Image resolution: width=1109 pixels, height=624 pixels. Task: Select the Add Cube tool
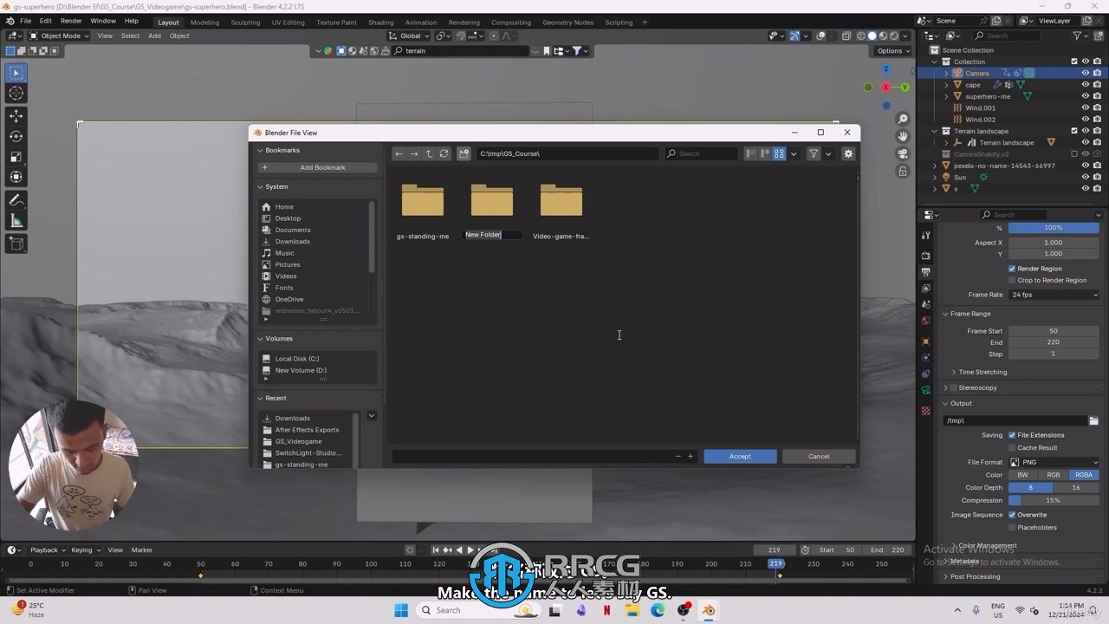[x=16, y=244]
